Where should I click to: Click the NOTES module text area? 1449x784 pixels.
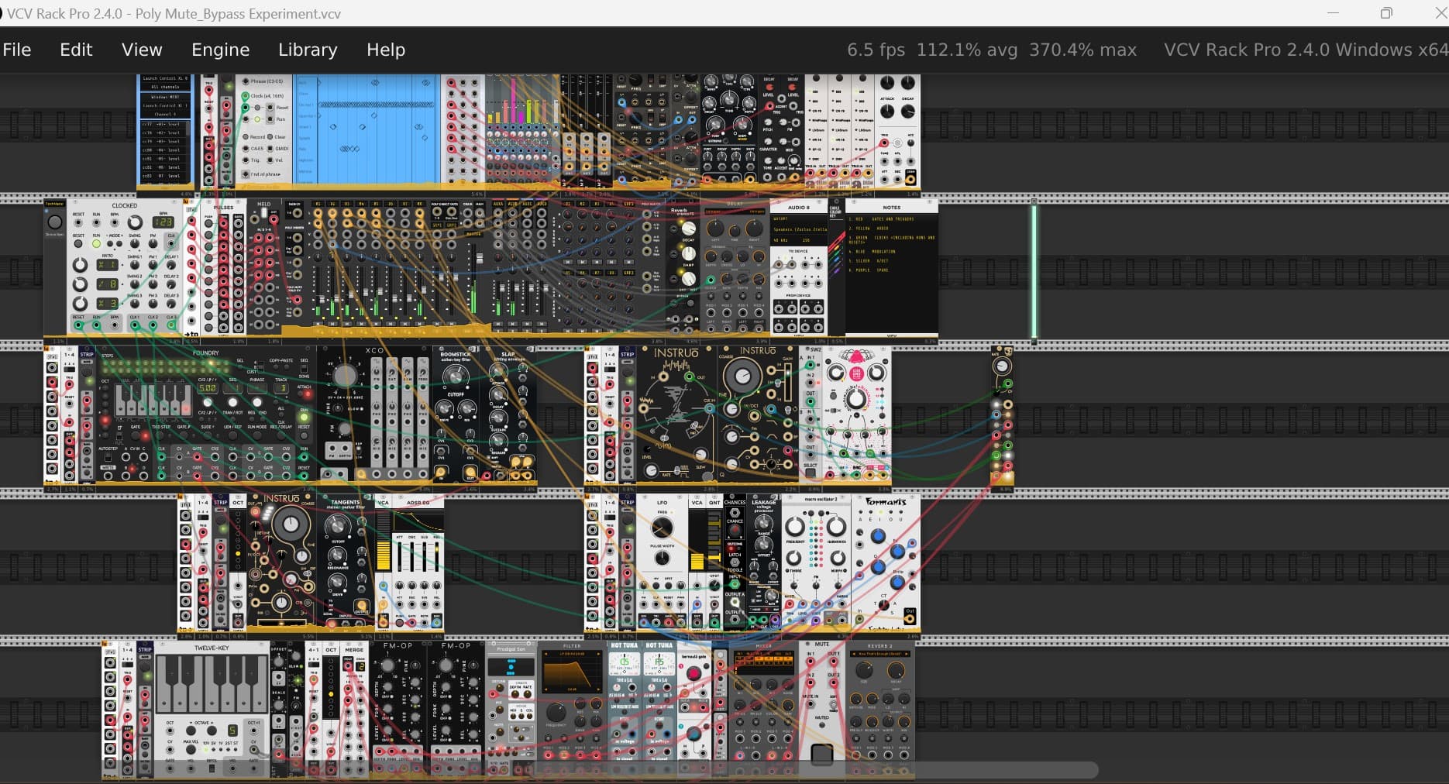point(891,271)
